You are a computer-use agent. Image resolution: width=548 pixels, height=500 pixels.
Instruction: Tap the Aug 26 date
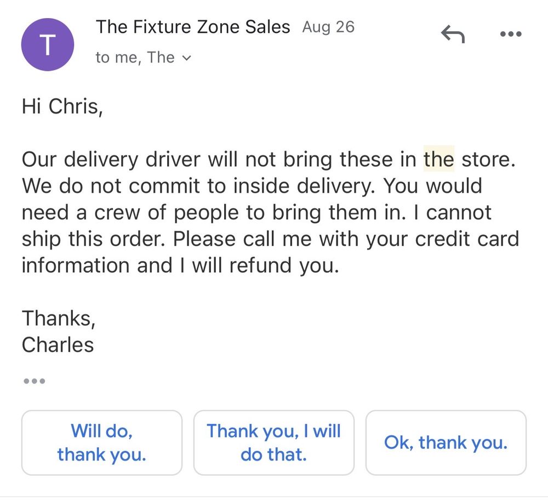328,27
